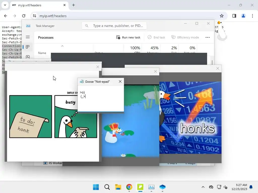
Task: Open Processes page icon in Task Manager sidebar
Action: pos(28,47)
